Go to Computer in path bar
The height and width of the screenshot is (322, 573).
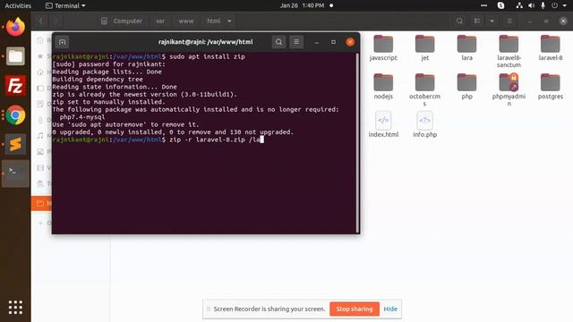(122, 21)
